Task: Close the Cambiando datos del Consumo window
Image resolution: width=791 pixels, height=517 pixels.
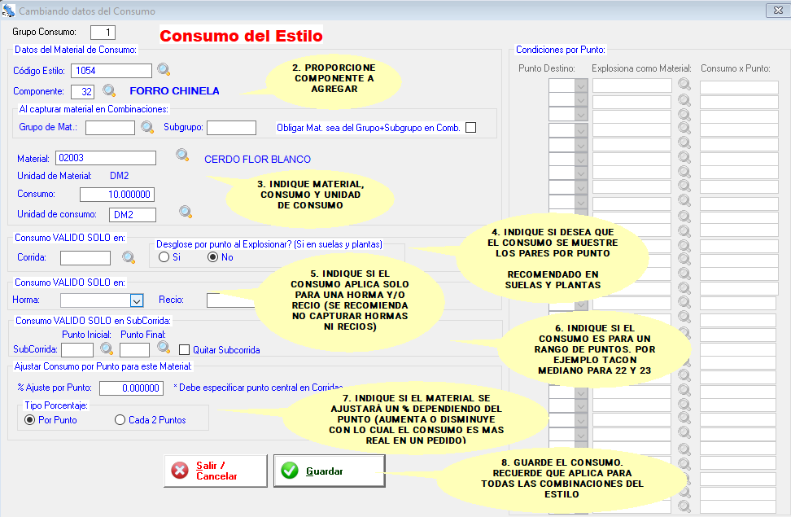Action: [778, 10]
